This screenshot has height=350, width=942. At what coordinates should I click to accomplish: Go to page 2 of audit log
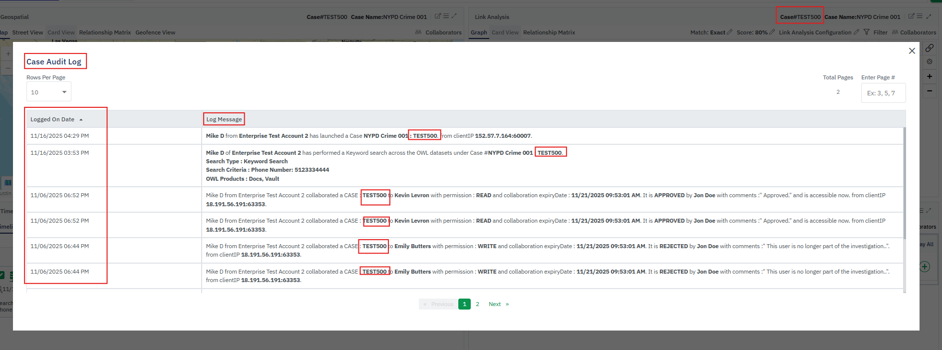pyautogui.click(x=477, y=304)
